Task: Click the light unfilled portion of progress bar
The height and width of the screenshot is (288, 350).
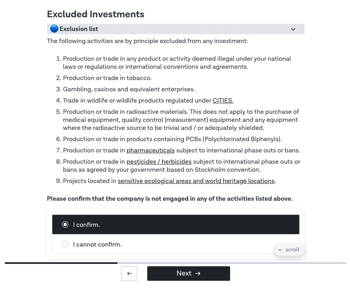Action: 232,263
